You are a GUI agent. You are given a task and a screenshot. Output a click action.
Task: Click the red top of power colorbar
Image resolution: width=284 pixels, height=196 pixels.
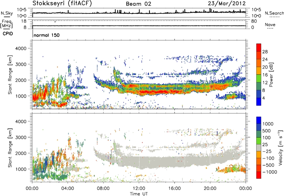pos(259,47)
